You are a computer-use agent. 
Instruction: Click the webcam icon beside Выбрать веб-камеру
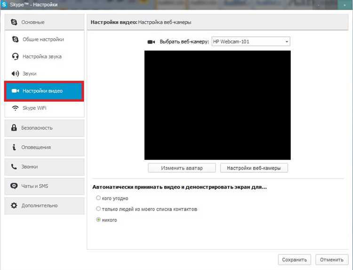pos(151,42)
